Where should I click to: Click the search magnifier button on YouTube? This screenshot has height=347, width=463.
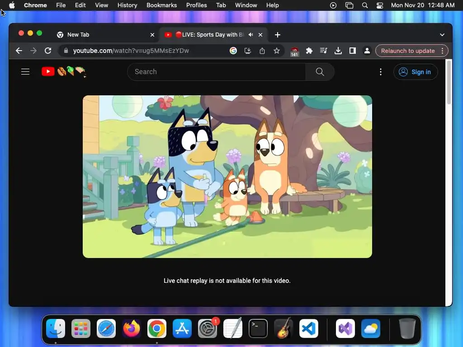(320, 72)
